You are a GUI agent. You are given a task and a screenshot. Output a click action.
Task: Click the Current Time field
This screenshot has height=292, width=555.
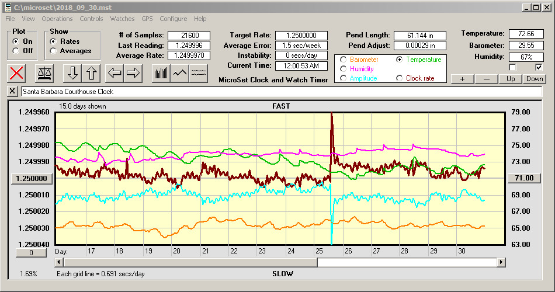pos(301,65)
